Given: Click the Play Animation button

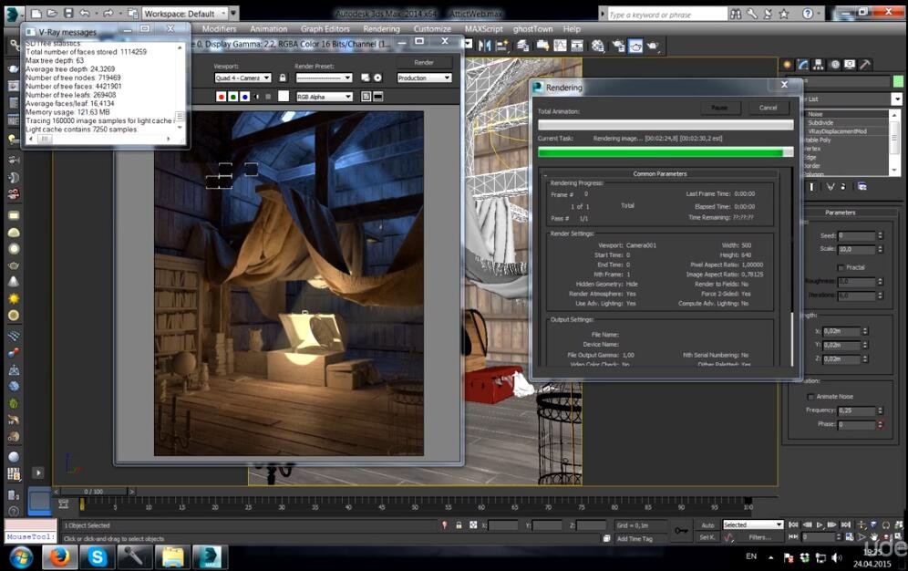Looking at the screenshot, I should (820, 524).
